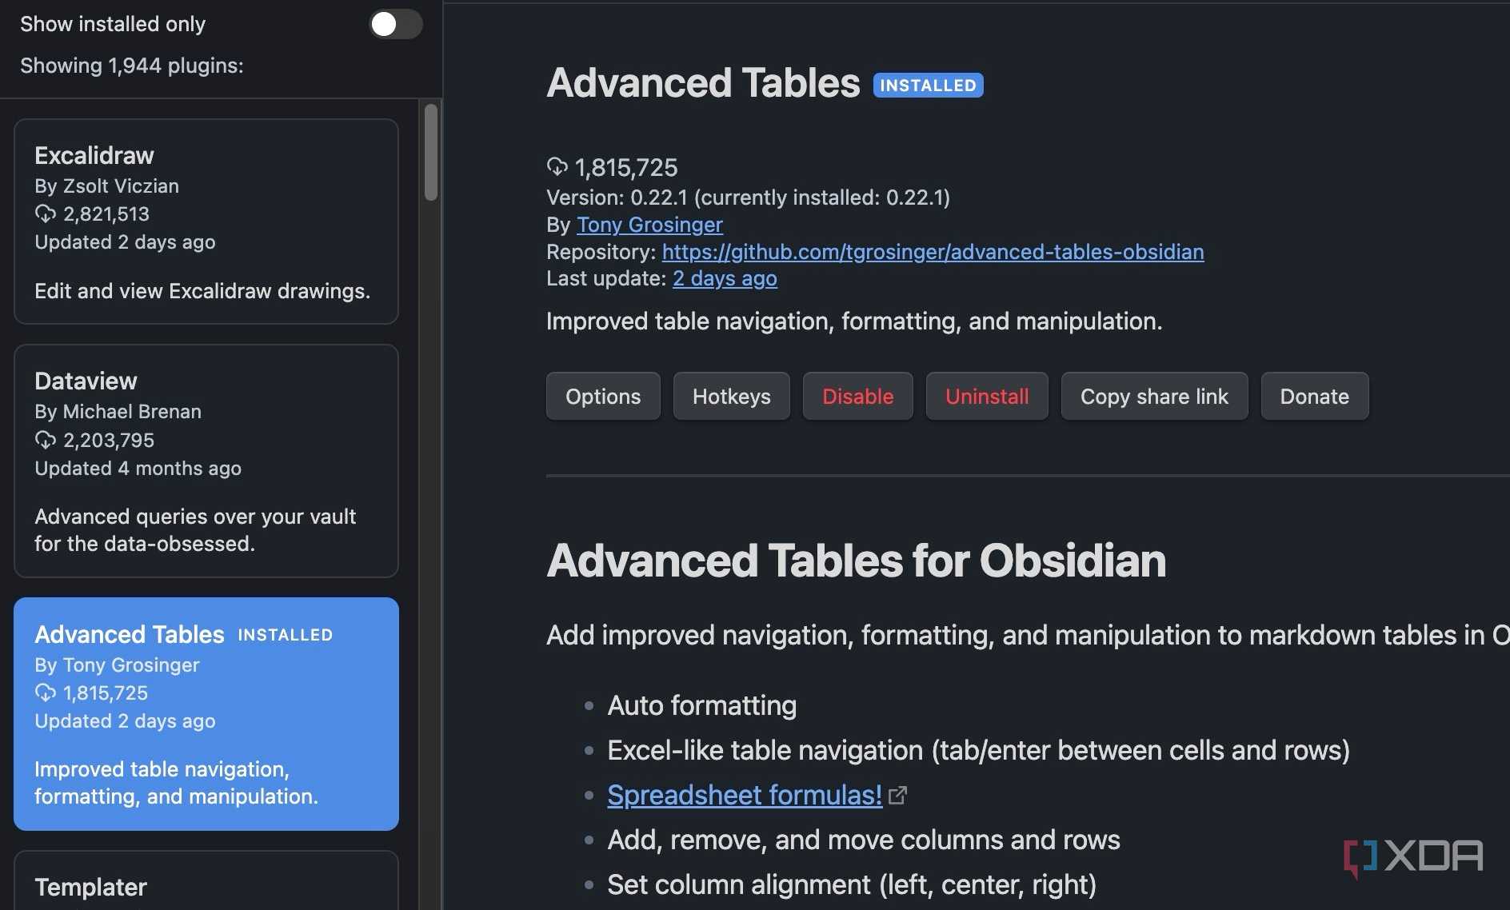This screenshot has width=1510, height=910.
Task: Select the Advanced Tables plugin card
Action: pyautogui.click(x=206, y=713)
